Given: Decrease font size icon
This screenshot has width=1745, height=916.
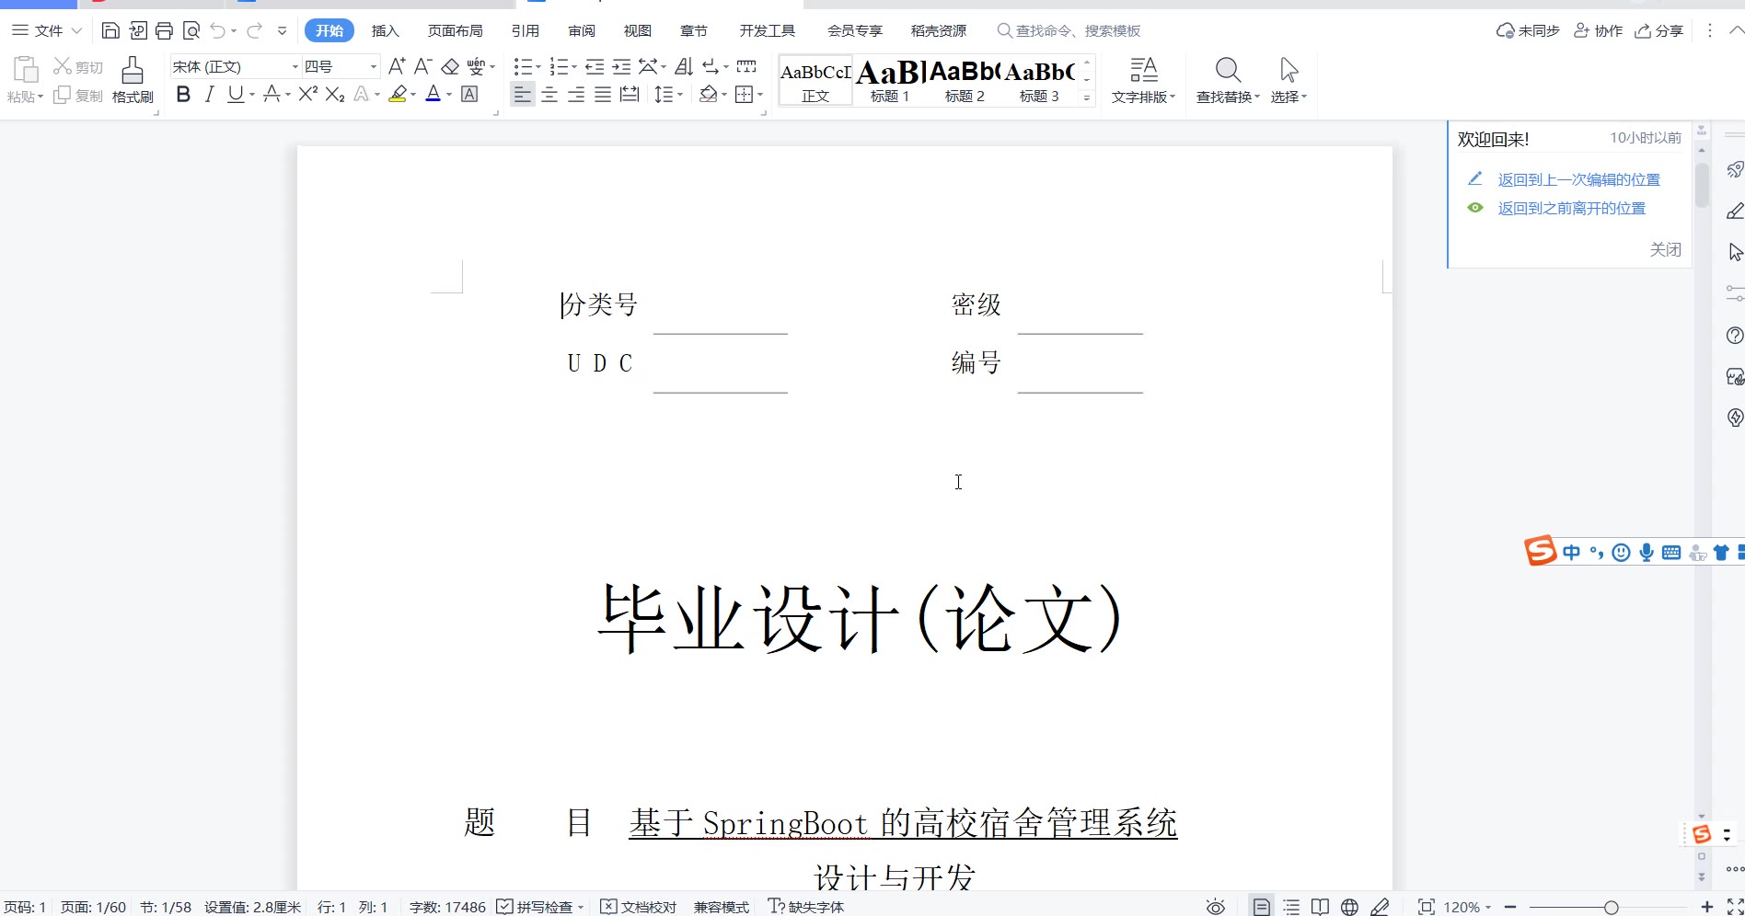Looking at the screenshot, I should [x=423, y=66].
